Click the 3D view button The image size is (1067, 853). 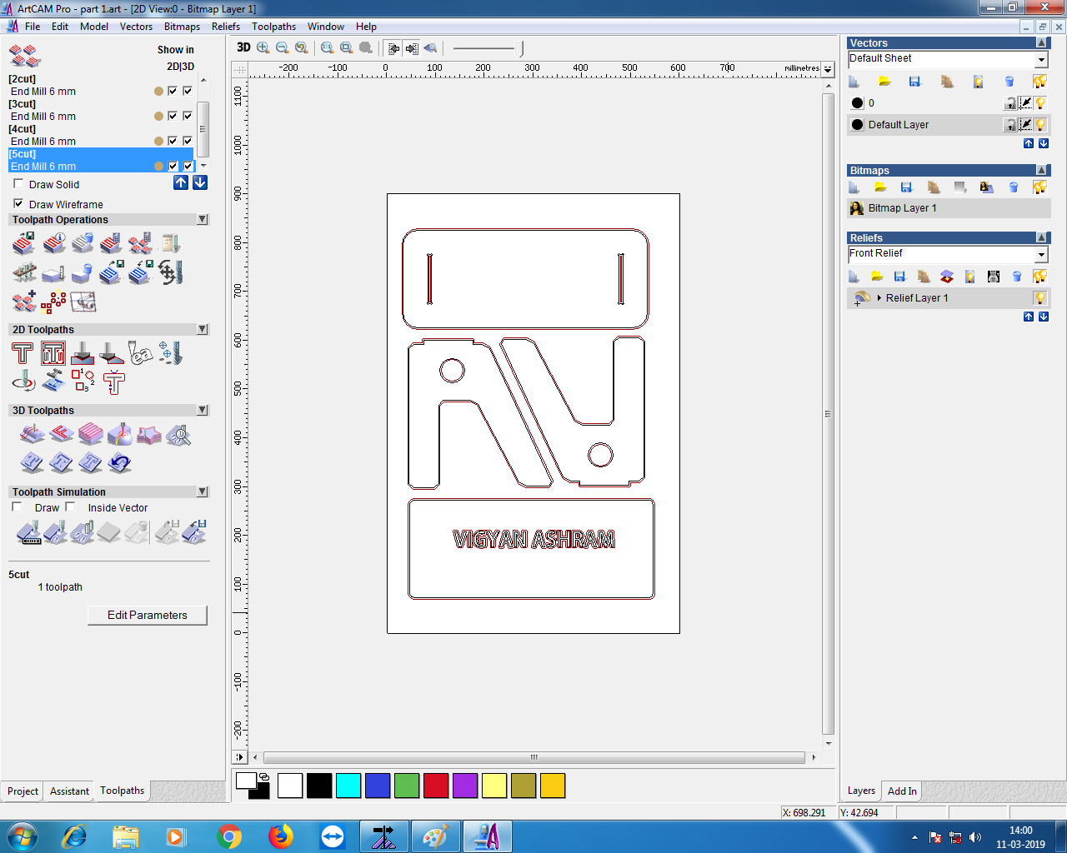click(x=243, y=47)
